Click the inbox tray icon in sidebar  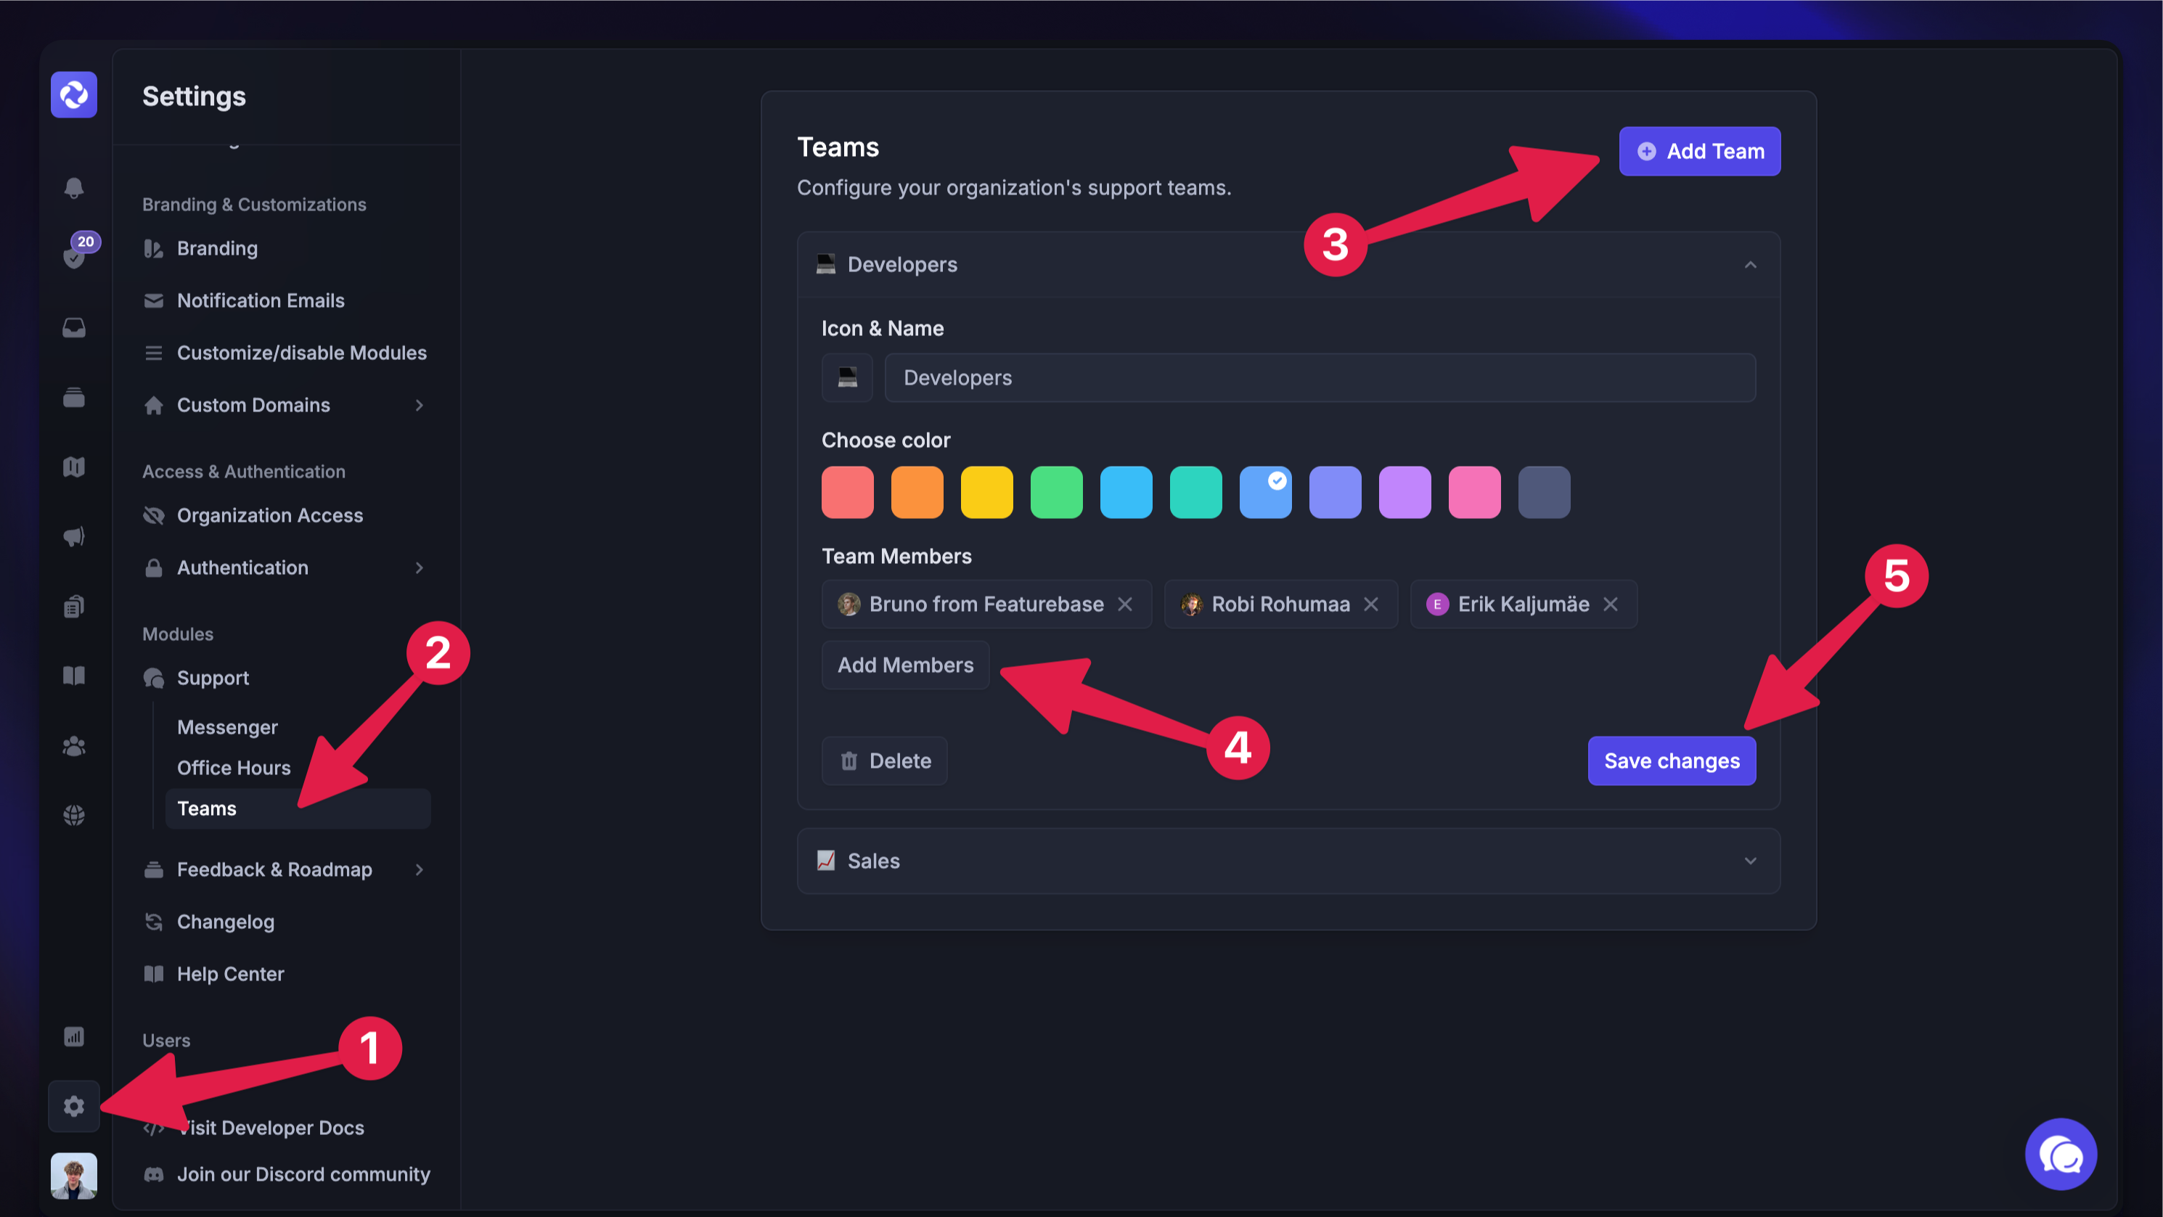74,327
